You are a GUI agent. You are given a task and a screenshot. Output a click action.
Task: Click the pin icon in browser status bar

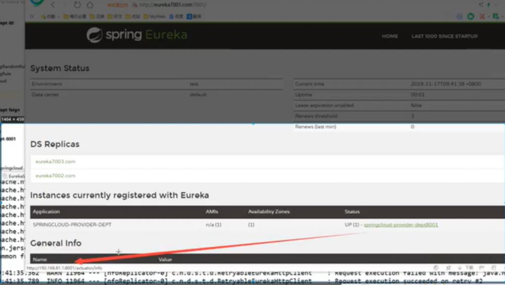(x=448, y=268)
